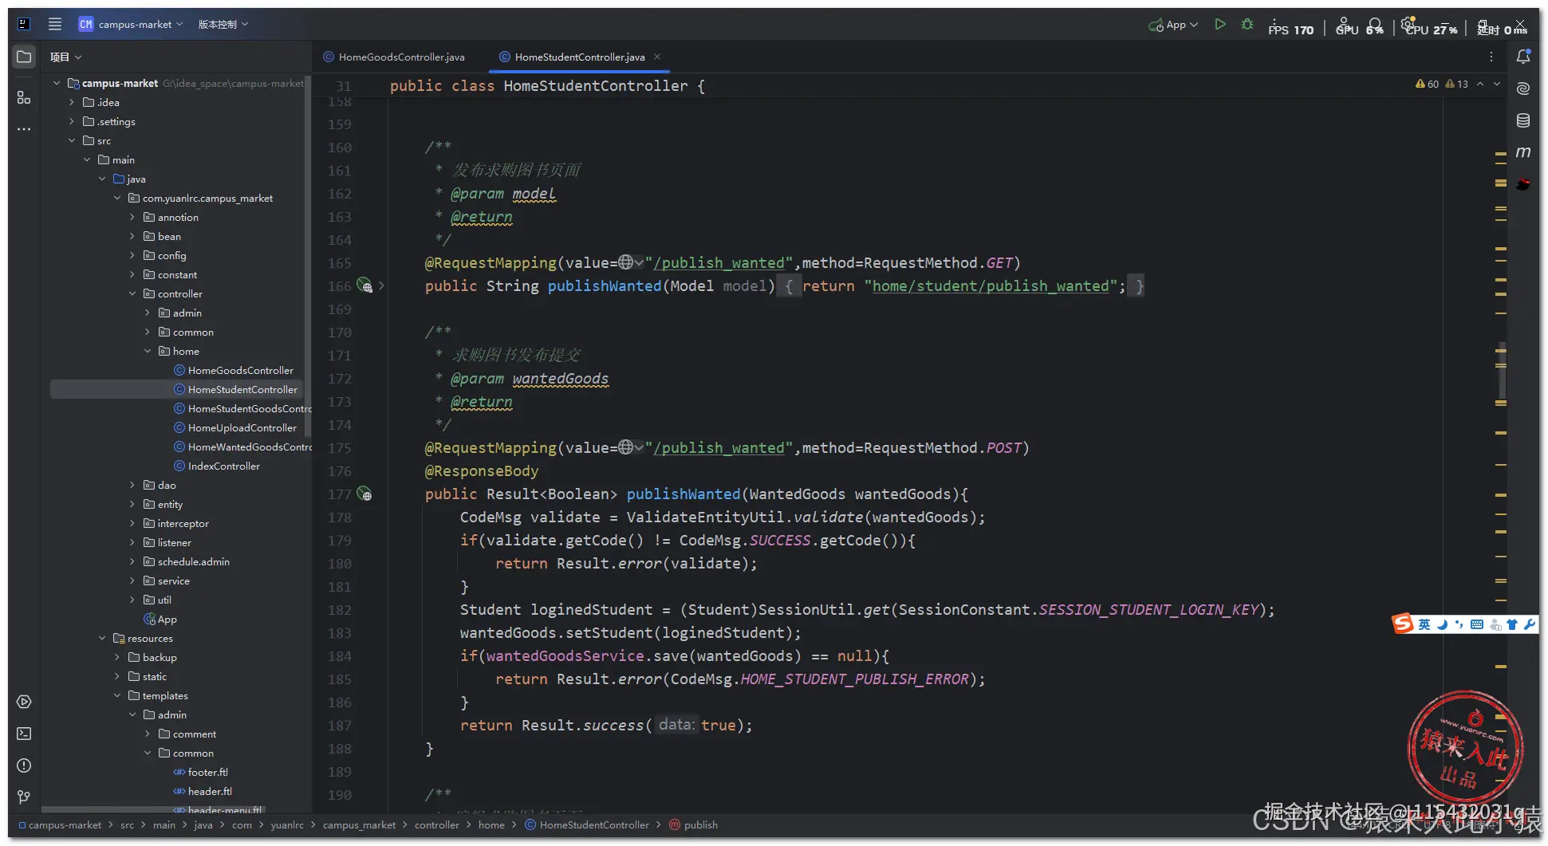
Task: Show more tool windows ellipsis in left sidebar
Action: pyautogui.click(x=24, y=129)
